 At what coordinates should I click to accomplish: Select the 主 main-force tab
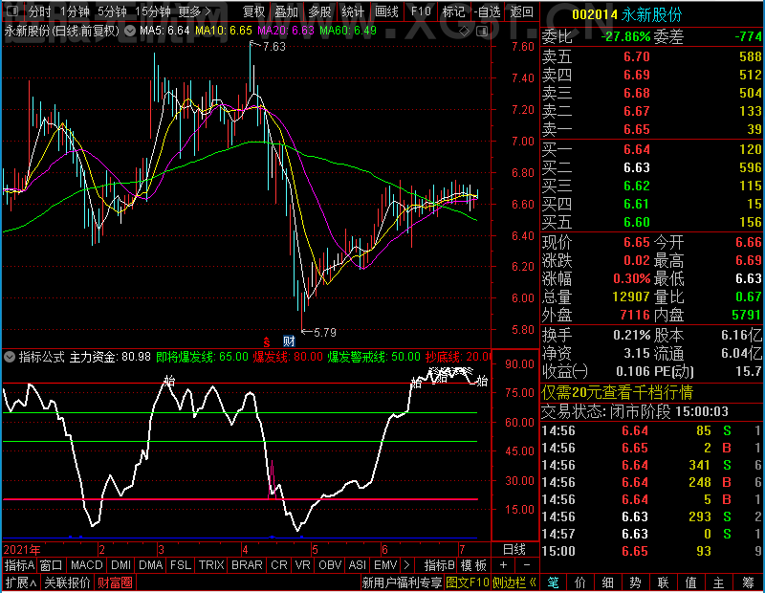[719, 582]
